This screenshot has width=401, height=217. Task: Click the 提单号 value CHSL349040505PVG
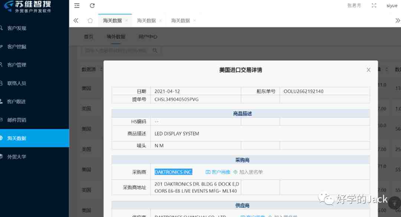(176, 99)
